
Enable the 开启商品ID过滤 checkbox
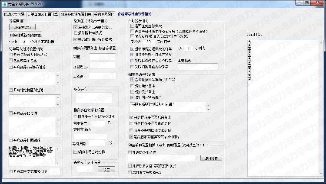point(11,114)
